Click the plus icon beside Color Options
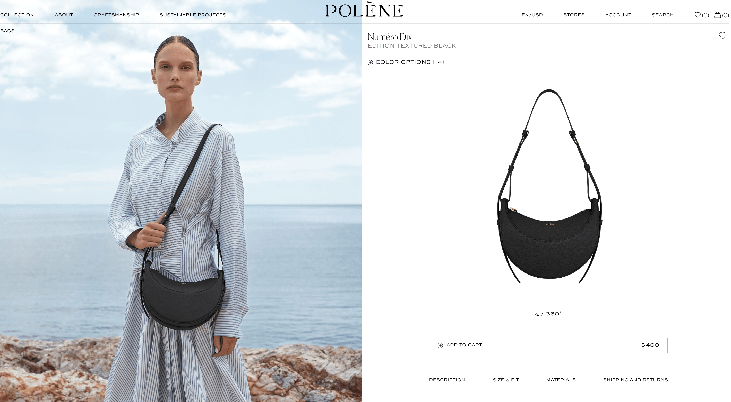 370,63
